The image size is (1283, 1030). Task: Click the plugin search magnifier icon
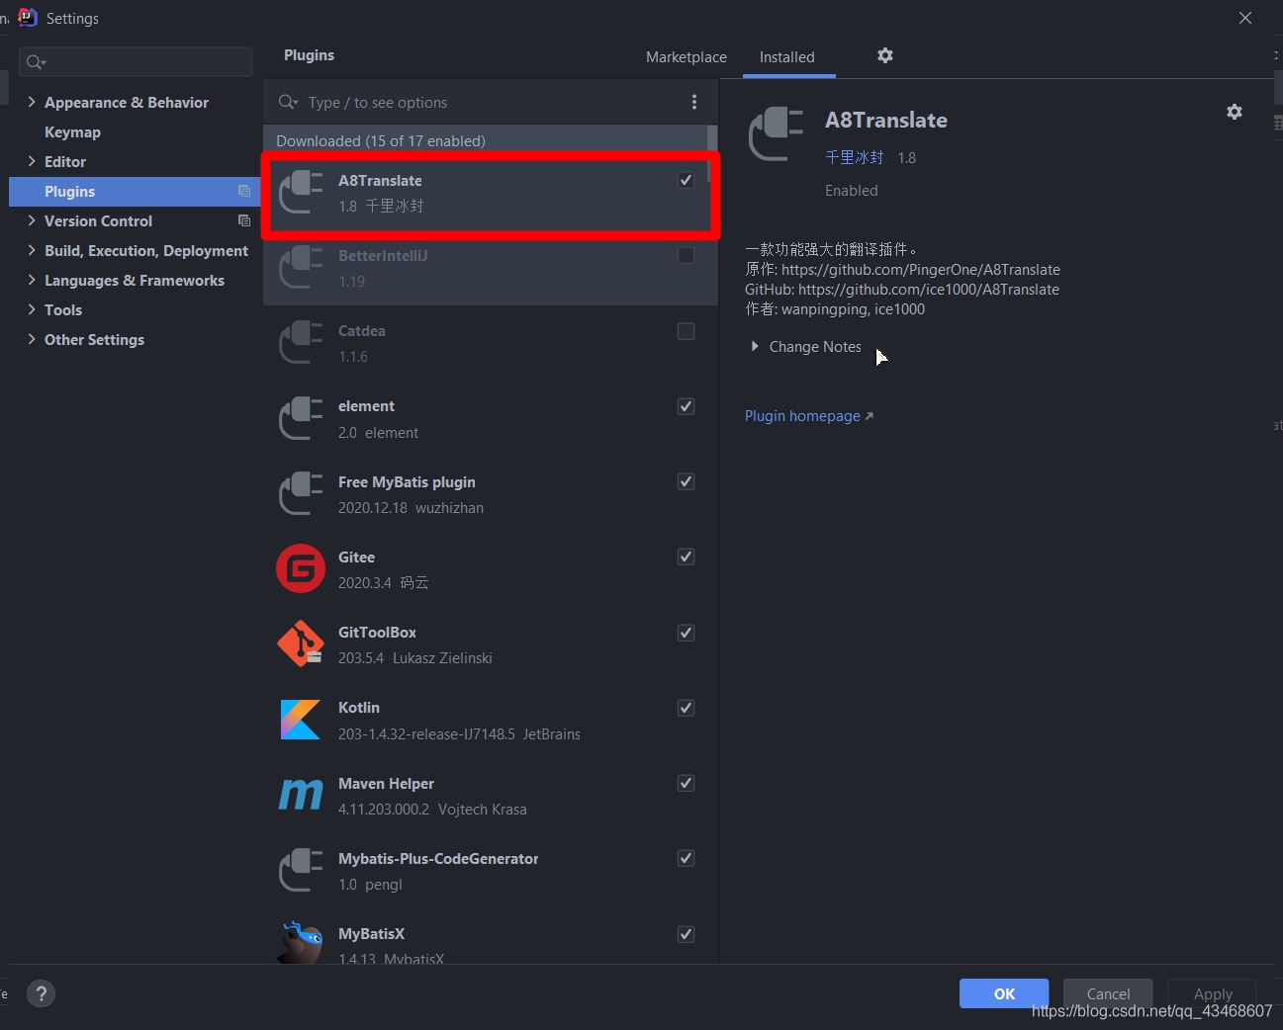click(x=288, y=102)
